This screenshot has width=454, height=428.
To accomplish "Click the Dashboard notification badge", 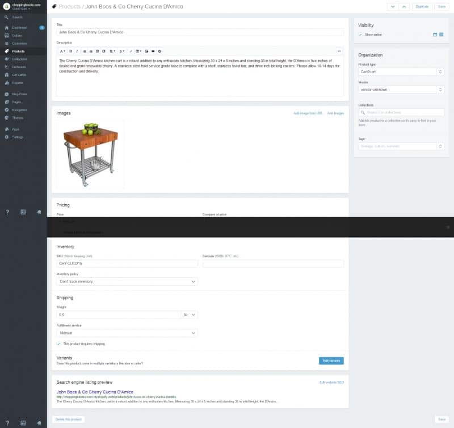I will click(42, 28).
